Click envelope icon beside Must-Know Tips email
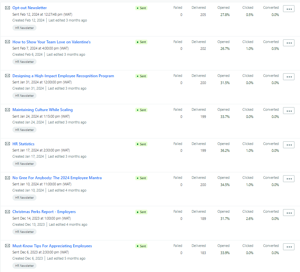Image resolution: width=300 pixels, height=272 pixels. (x=7, y=246)
